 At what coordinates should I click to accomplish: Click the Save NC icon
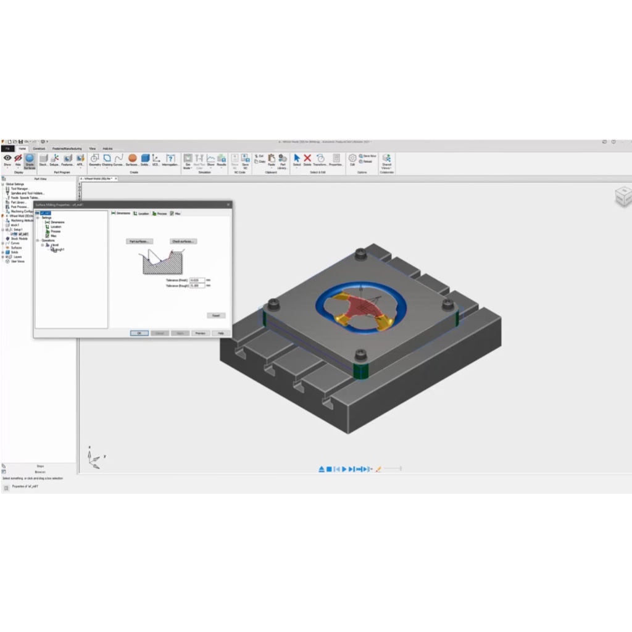click(x=245, y=160)
